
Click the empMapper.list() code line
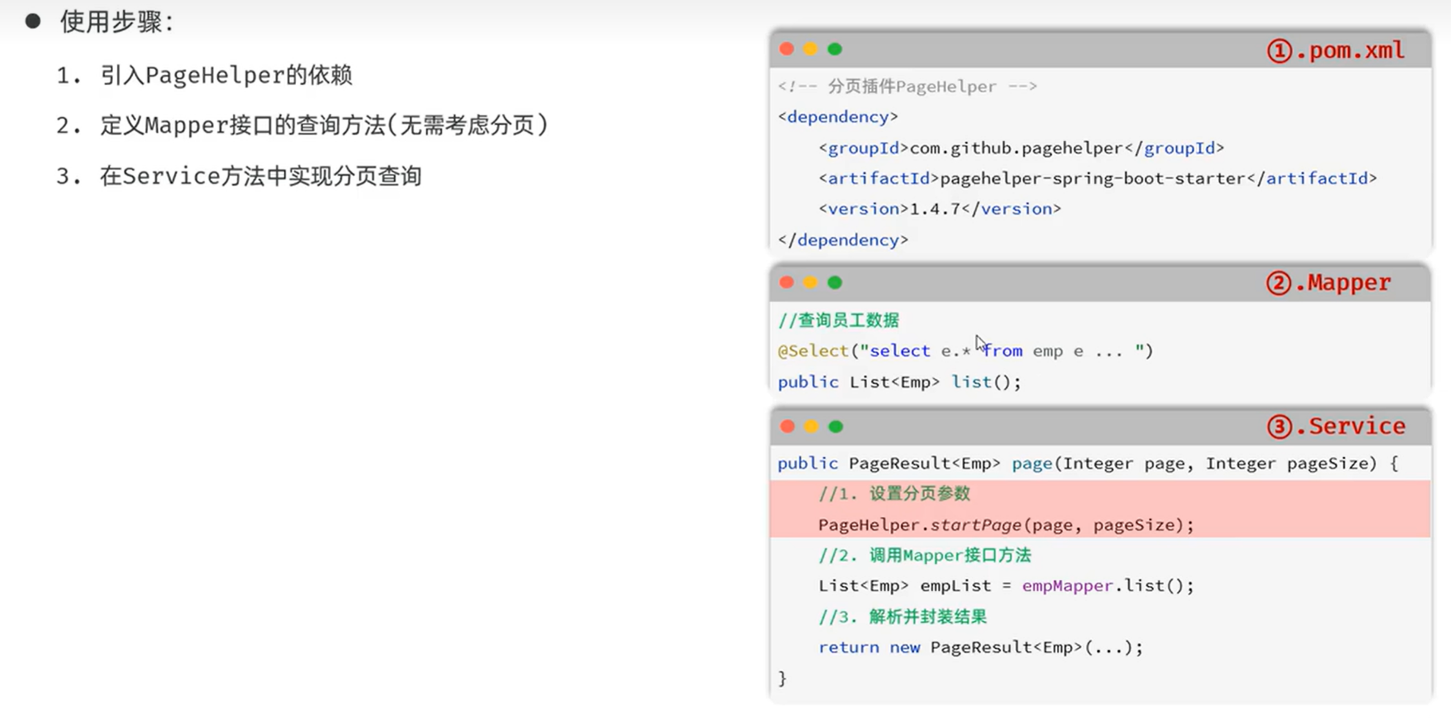pos(1005,586)
